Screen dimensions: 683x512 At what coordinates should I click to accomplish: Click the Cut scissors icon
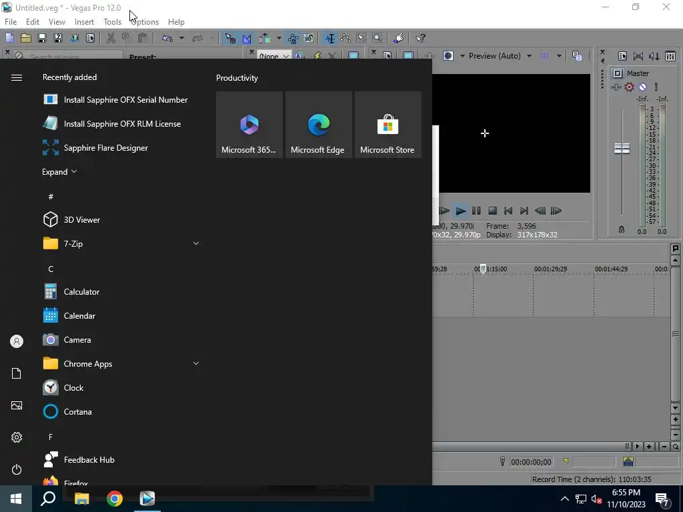click(111, 38)
